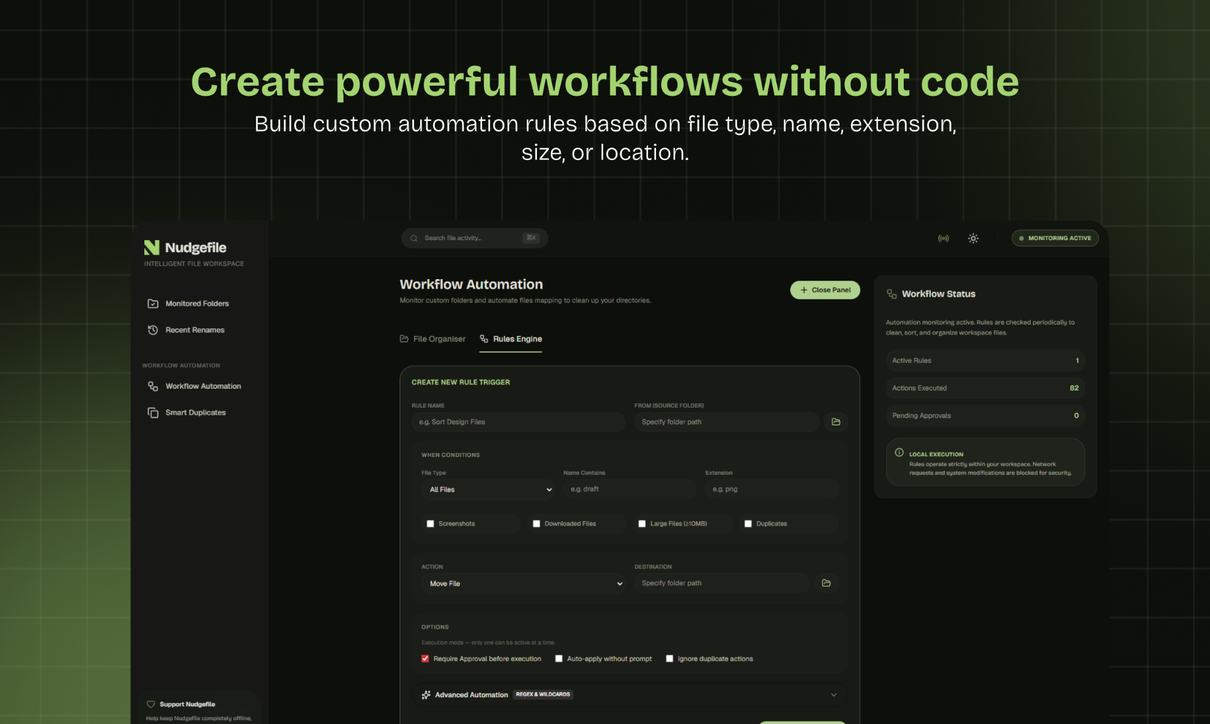
Task: Click the Recent Renames history icon
Action: 153,330
